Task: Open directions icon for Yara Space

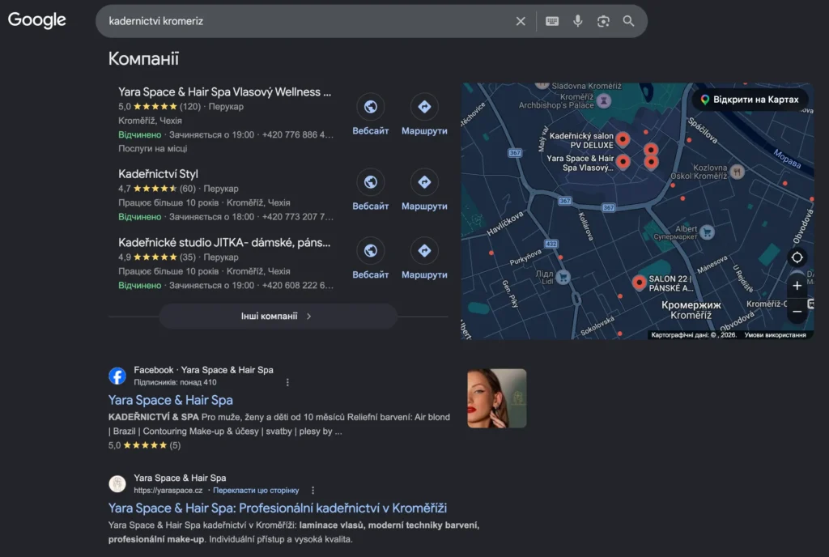Action: [x=424, y=107]
